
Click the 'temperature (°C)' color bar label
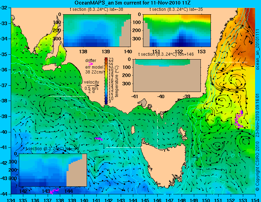point(117,81)
